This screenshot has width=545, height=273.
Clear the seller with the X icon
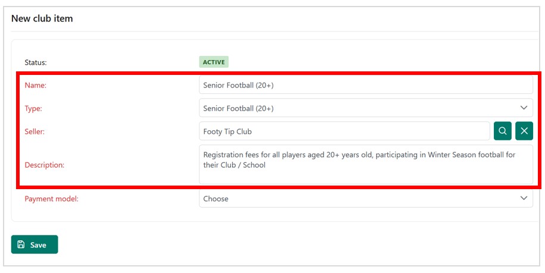[x=524, y=131]
